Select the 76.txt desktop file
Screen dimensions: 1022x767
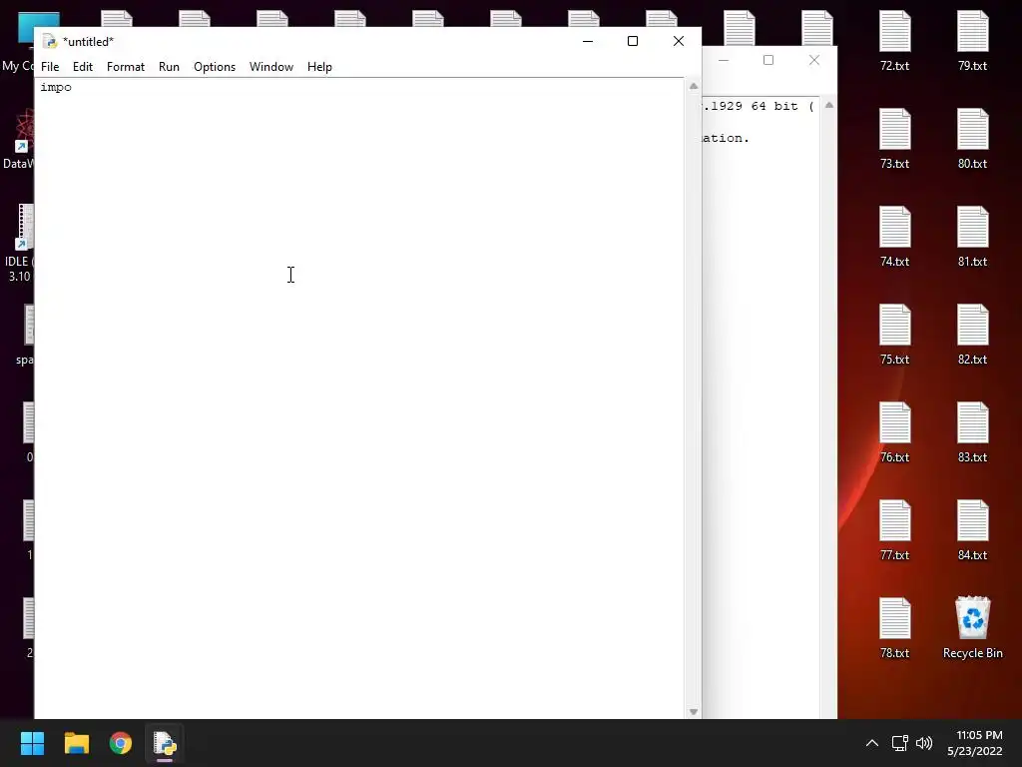click(x=895, y=433)
